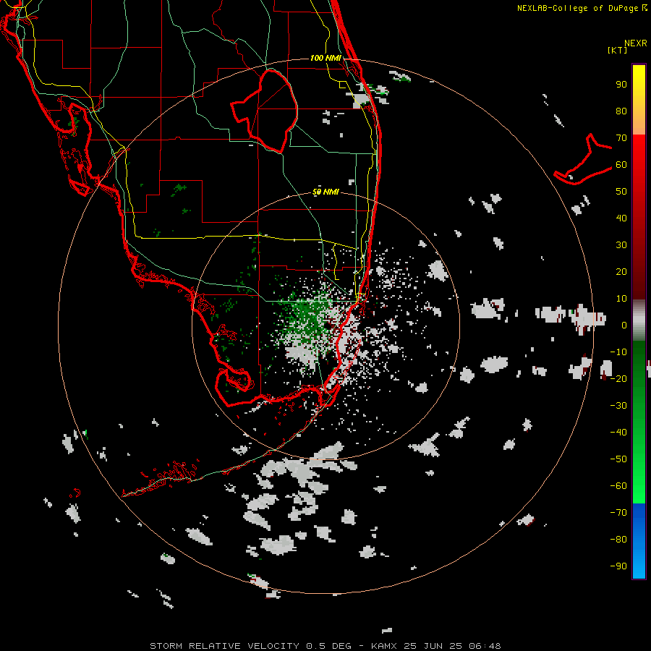Click the '0.5 DEG' elevation angle text
Image resolution: width=651 pixels, height=651 pixels.
click(329, 646)
